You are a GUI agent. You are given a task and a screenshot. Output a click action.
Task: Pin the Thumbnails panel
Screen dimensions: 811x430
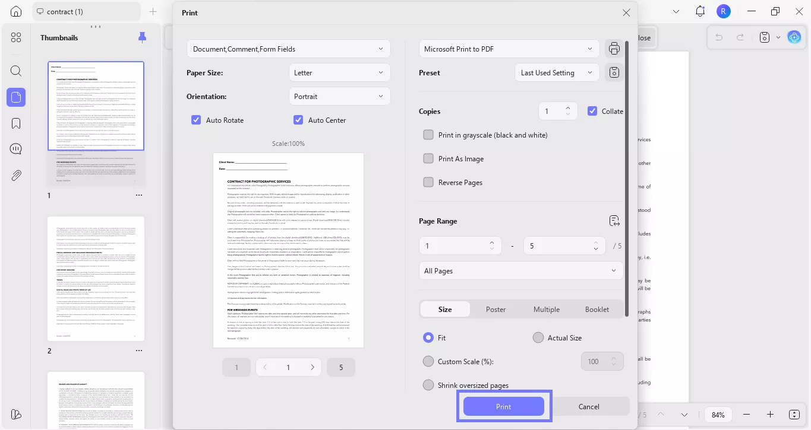tap(142, 37)
